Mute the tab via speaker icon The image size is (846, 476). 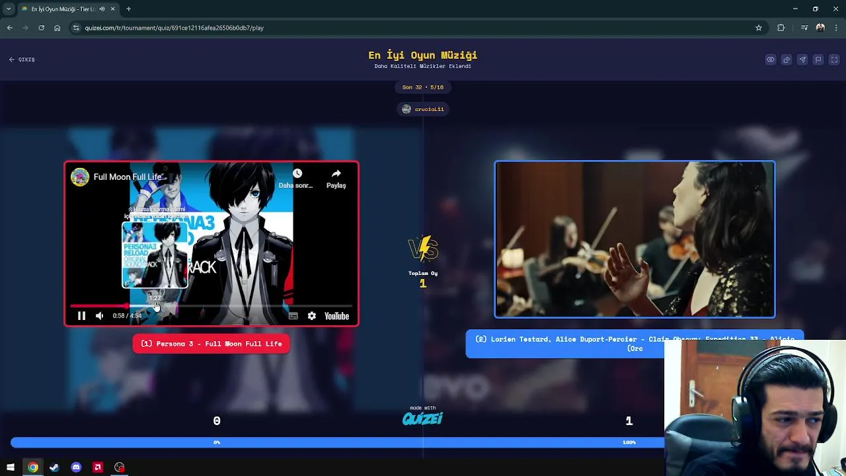pos(102,9)
